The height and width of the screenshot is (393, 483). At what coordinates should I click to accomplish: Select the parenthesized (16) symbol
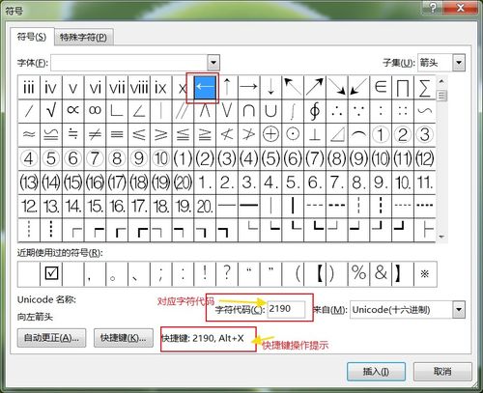[95, 182]
